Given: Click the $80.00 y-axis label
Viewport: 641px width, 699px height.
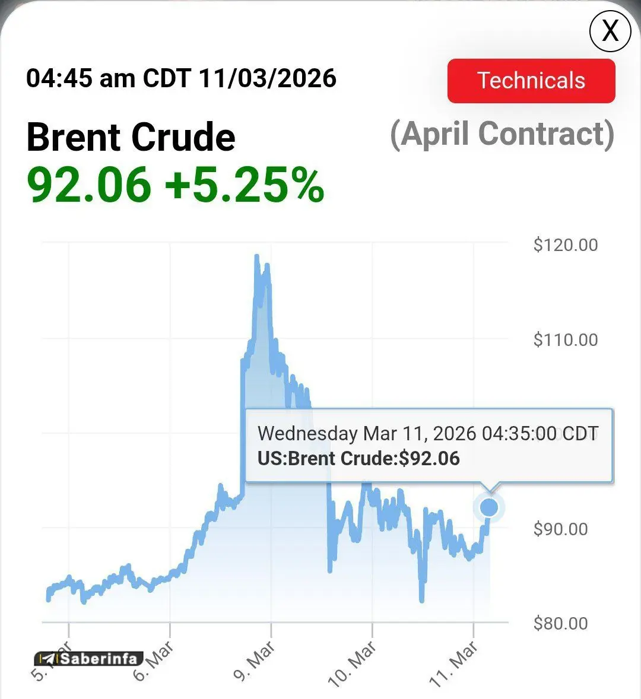Looking at the screenshot, I should tap(560, 623).
